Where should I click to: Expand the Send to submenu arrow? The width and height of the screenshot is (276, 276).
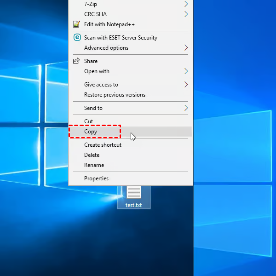pyautogui.click(x=186, y=108)
